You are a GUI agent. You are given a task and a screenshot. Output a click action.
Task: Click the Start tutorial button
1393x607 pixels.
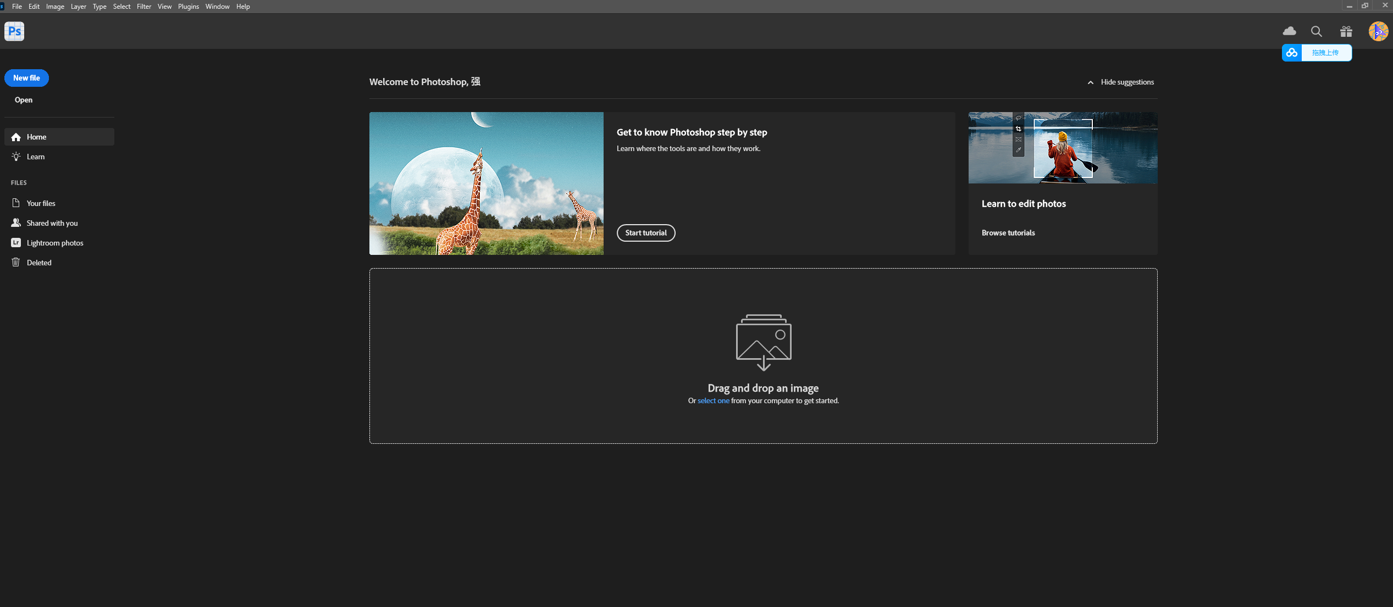(646, 233)
